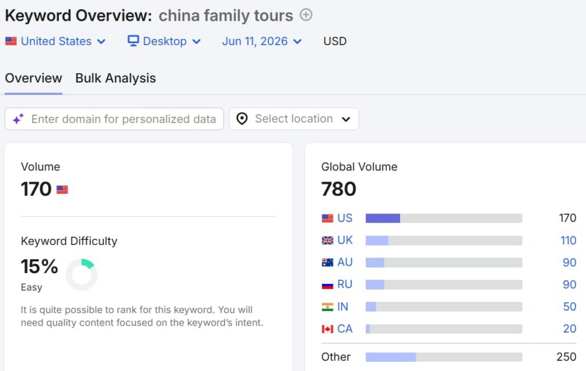Expand the chevron next to Jun 11, 2026

[297, 42]
